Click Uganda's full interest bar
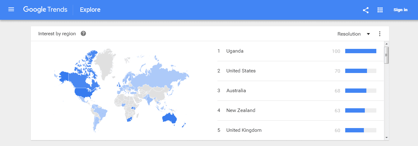418x146 pixels. coord(361,51)
